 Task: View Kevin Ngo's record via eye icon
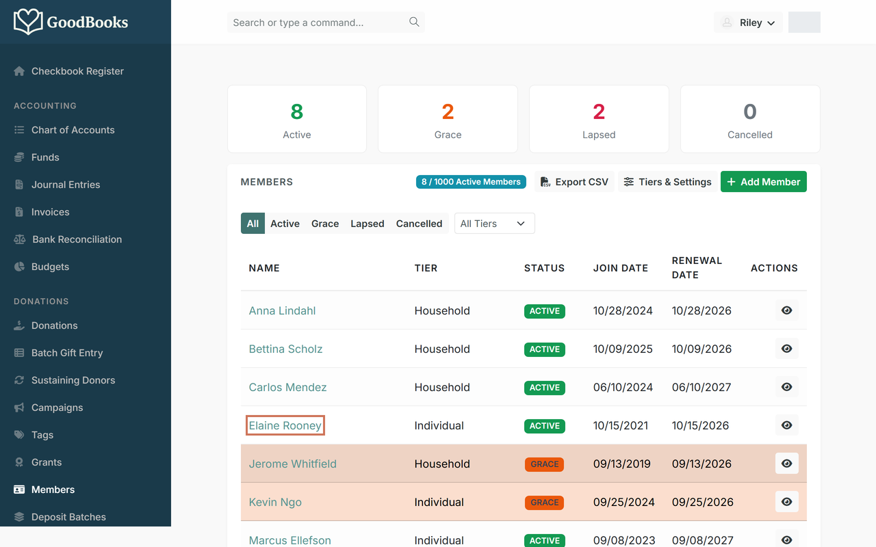[x=787, y=502]
